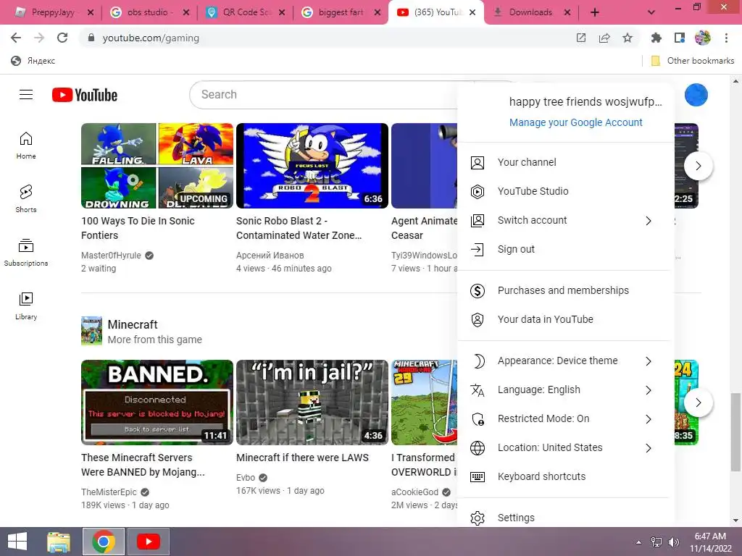The height and width of the screenshot is (556, 742).
Task: Open Subscriptions in the sidebar
Action: pos(26,253)
